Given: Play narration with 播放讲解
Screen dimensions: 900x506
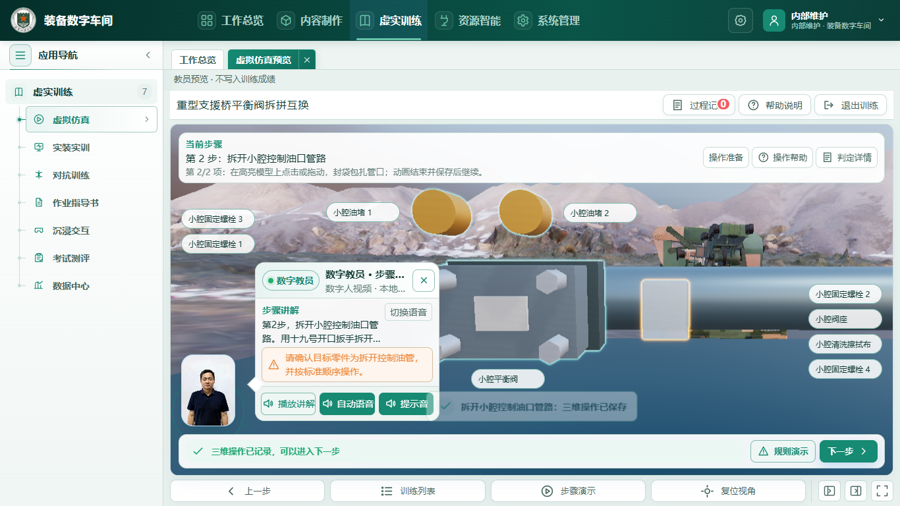Looking at the screenshot, I should tap(288, 404).
